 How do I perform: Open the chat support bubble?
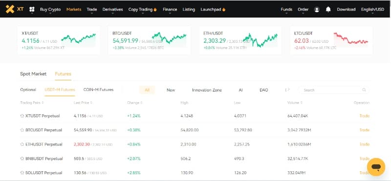point(376,167)
